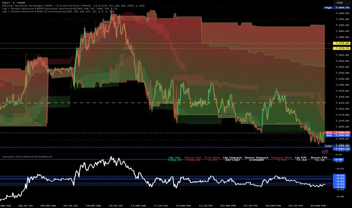
Task: Click the Up Vol table cell
Action: [x=174, y=159]
